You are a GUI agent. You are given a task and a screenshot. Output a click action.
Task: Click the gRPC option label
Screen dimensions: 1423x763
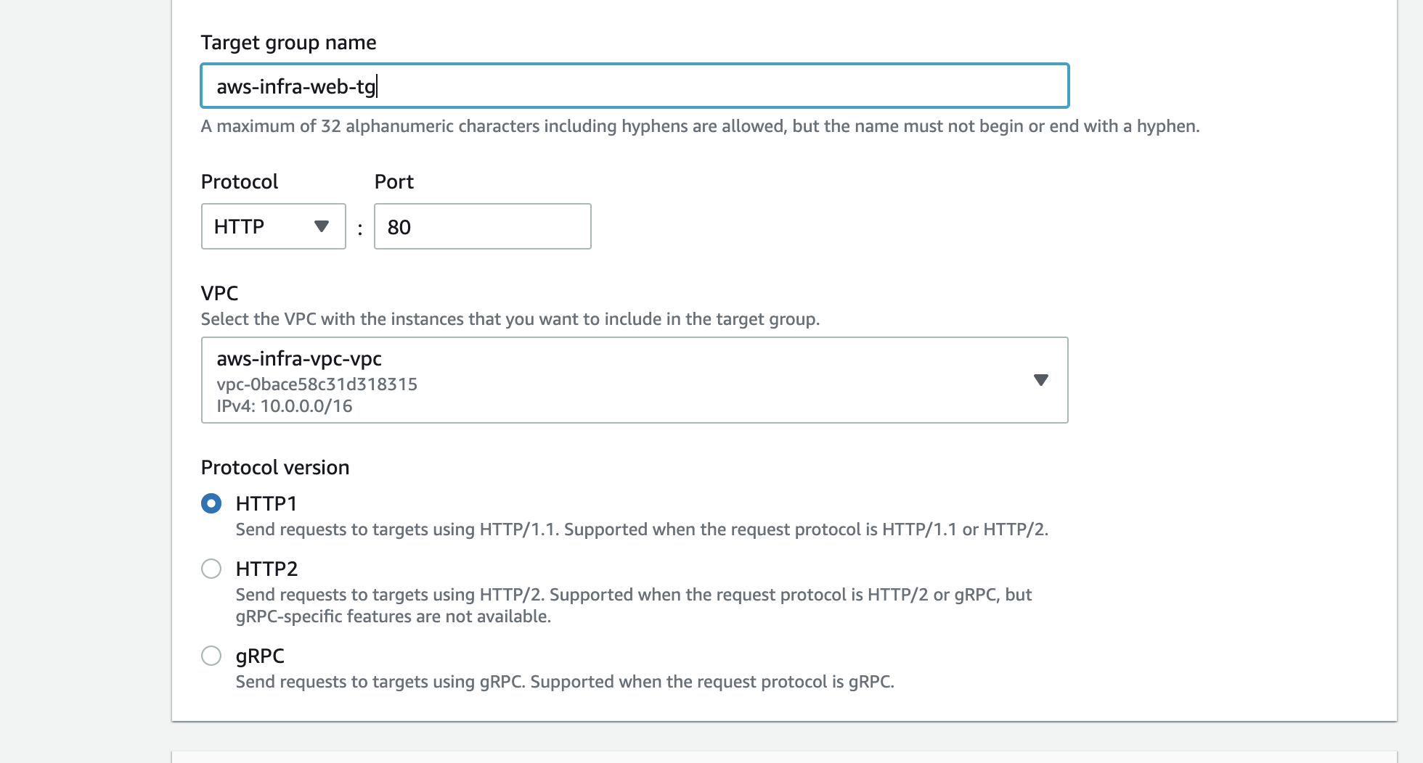(x=260, y=656)
